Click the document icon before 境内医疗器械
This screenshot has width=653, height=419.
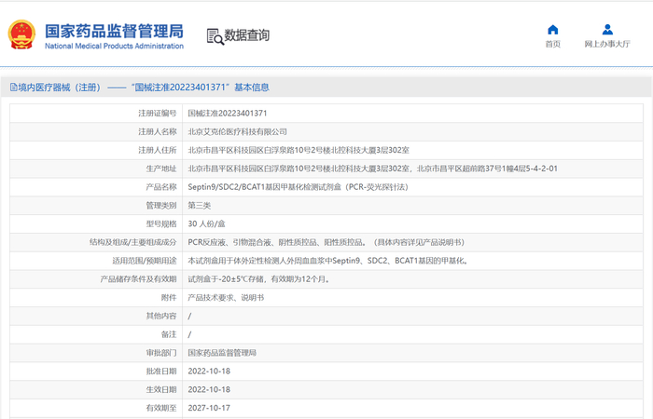point(14,88)
